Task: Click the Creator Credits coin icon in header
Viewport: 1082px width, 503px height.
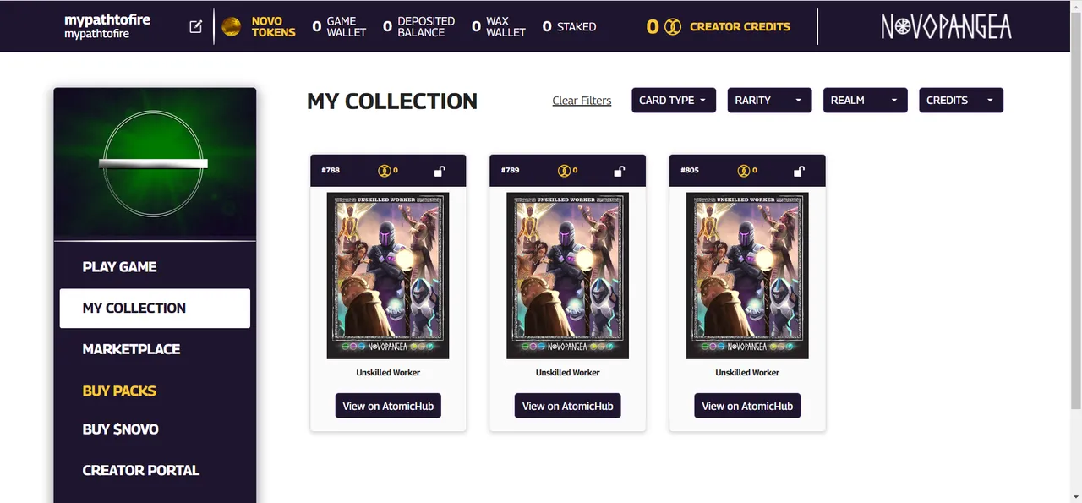Action: (673, 27)
